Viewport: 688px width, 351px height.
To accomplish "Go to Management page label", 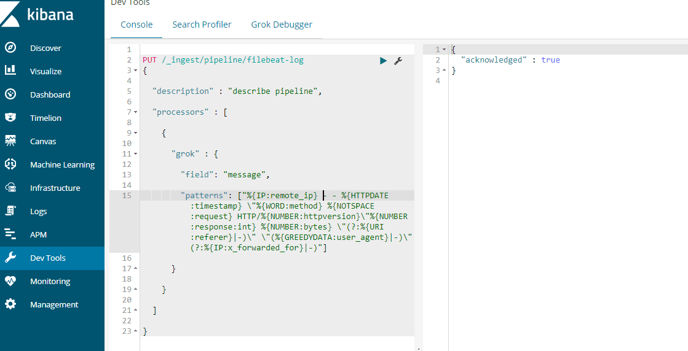I will [54, 304].
